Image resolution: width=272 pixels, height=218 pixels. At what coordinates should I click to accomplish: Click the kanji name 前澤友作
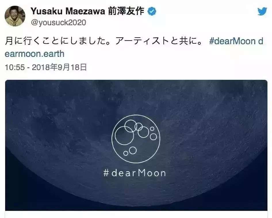(126, 11)
